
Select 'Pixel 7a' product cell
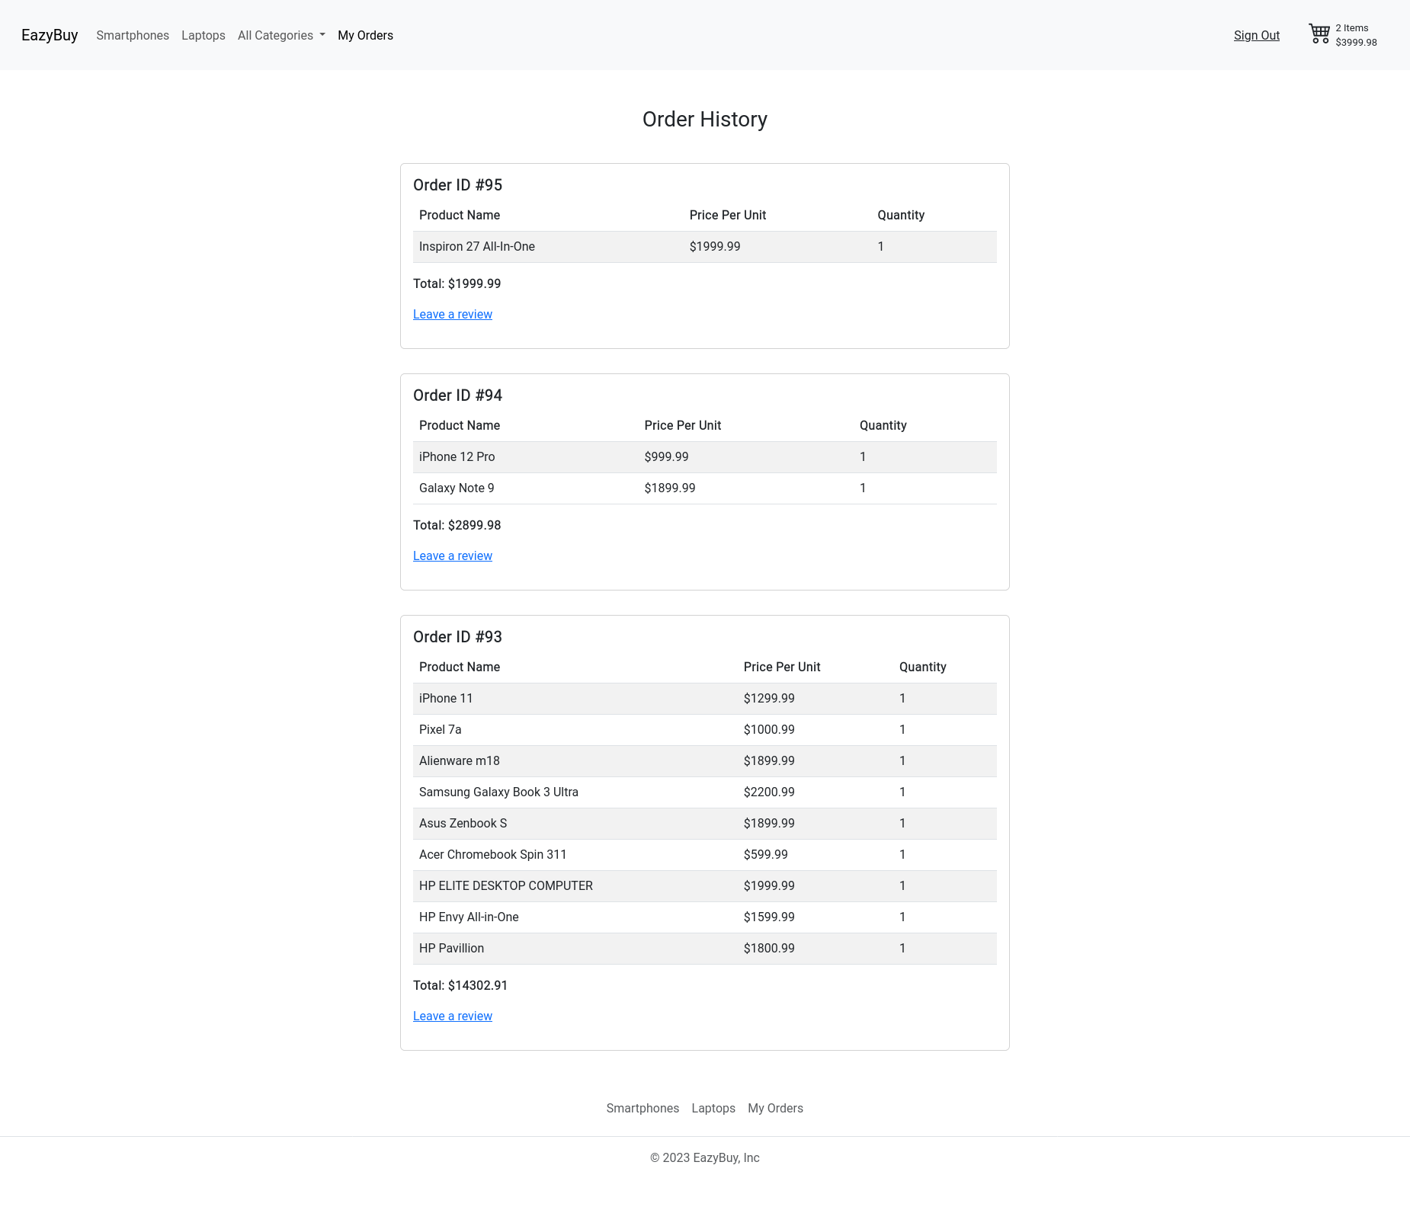(x=575, y=730)
